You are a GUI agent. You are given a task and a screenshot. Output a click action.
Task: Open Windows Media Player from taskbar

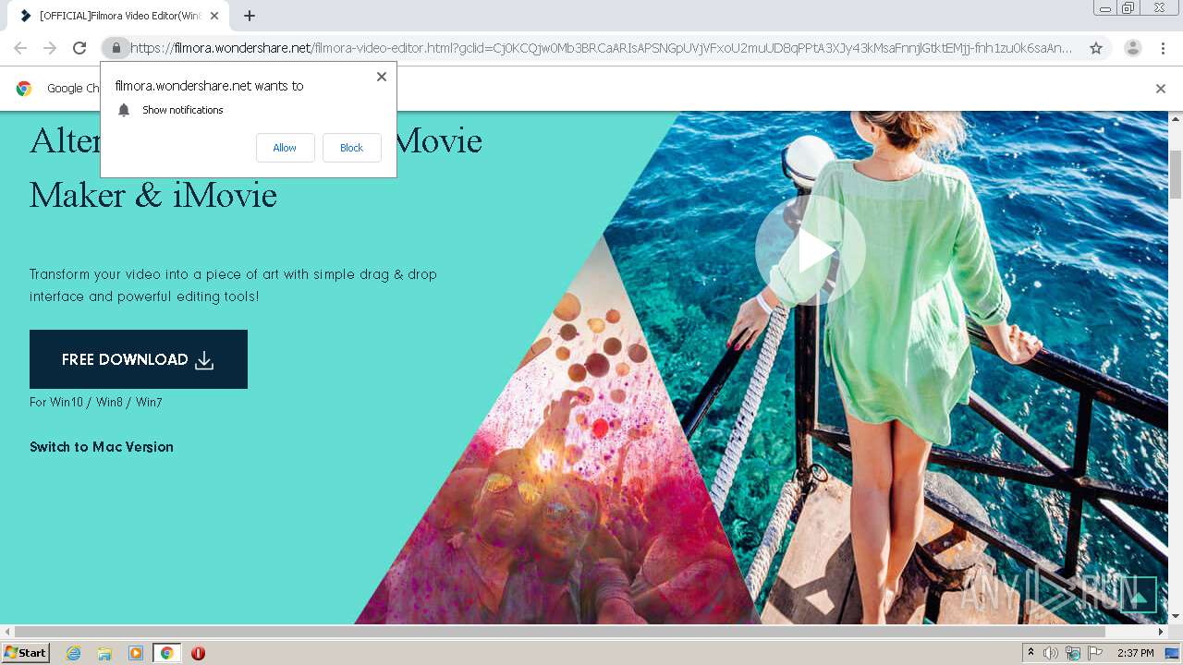tap(136, 653)
